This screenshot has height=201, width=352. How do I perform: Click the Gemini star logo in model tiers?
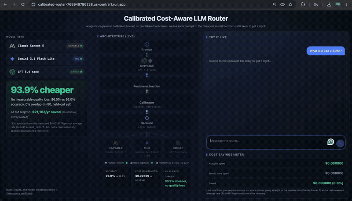pos(12,59)
